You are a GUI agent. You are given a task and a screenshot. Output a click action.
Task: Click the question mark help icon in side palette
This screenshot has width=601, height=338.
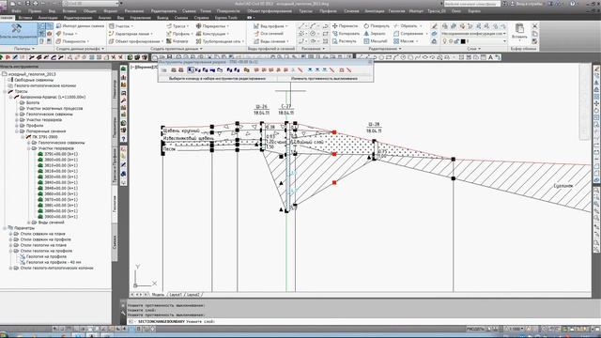(123, 139)
